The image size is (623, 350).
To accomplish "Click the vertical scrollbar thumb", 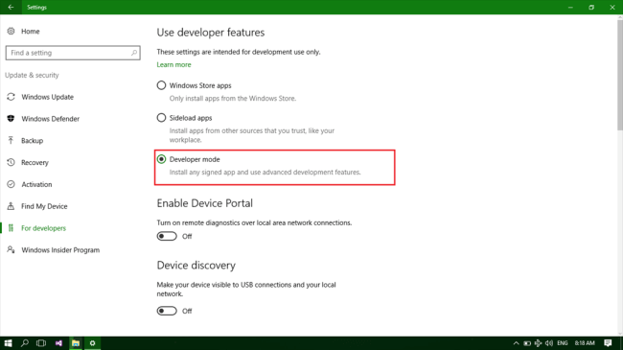I will [620, 75].
